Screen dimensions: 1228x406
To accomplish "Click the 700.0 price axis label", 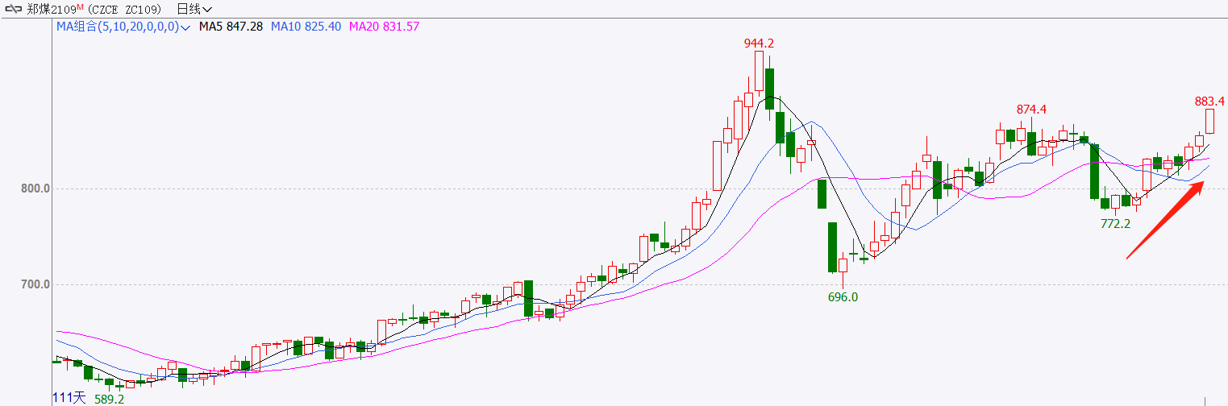I will tap(36, 284).
